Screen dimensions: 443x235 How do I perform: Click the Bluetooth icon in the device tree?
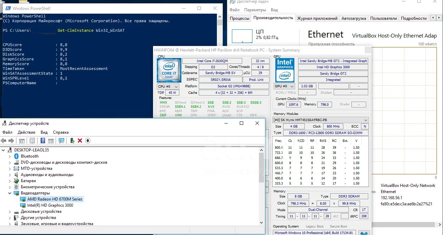coord(16,156)
